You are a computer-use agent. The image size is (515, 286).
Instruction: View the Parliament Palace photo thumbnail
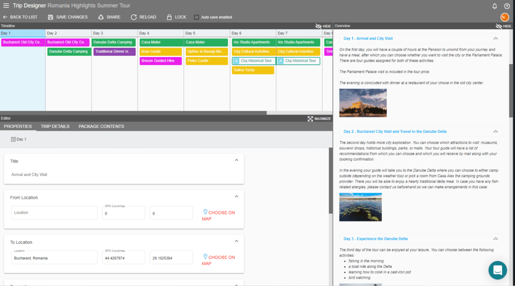(x=363, y=103)
